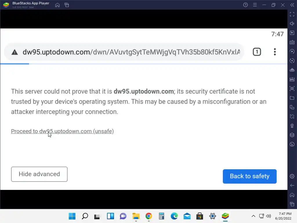The height and width of the screenshot is (223, 297).
Task: Show hidden system tray icons chevron
Action: coord(253,216)
